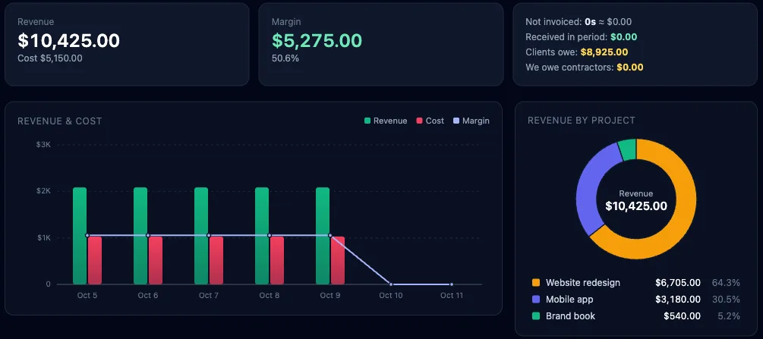
Task: Click the Oct 10 axis label
Action: pos(391,295)
